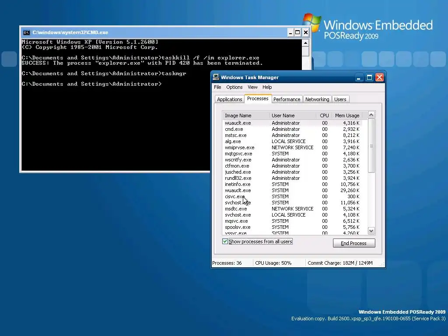Sort processes by User Name column header
448x336 pixels.
point(293,115)
